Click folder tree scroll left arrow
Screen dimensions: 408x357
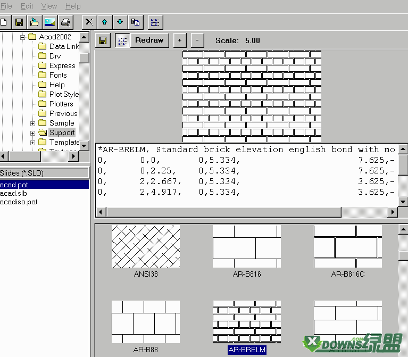click(3, 156)
